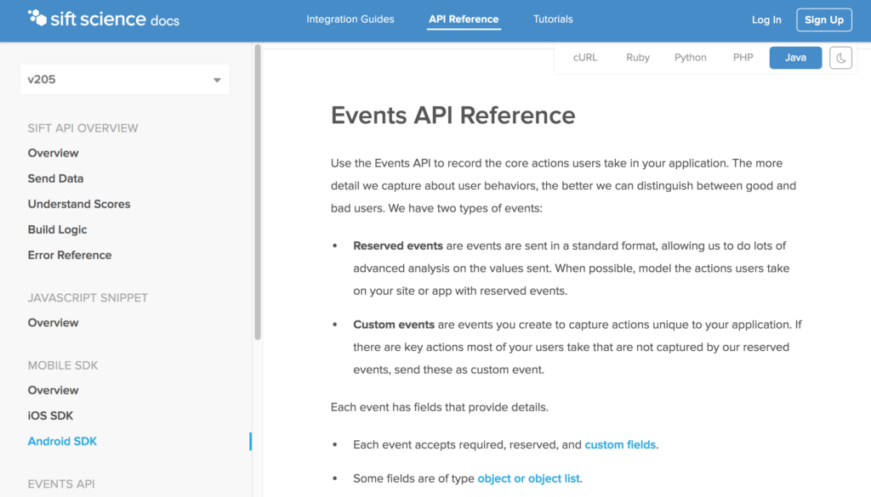Screen dimensions: 871x497
Task: Click the Log In button
Action: (x=766, y=19)
